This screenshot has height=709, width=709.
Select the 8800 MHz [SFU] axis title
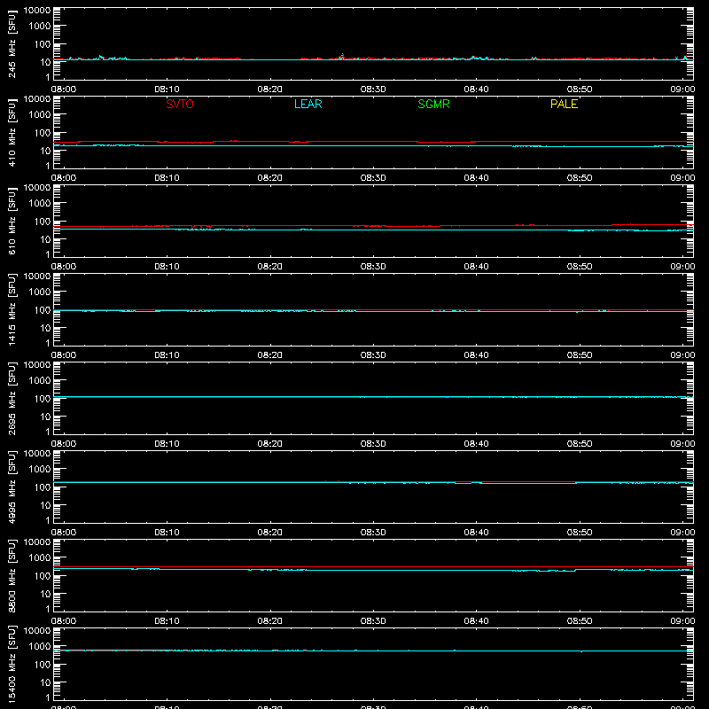[x=12, y=575]
